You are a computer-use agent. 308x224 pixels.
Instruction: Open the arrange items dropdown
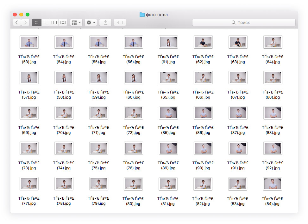pos(76,22)
